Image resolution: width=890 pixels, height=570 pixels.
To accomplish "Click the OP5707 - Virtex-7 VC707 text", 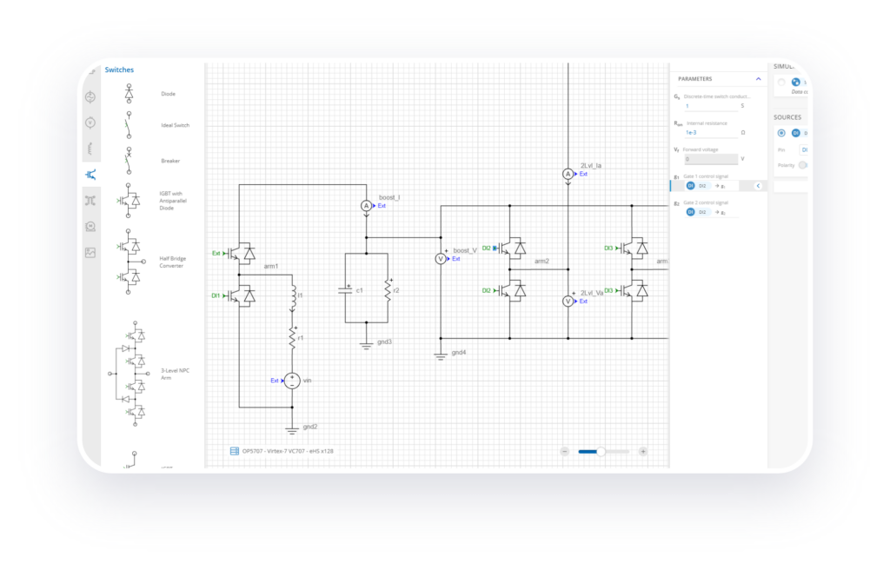I will click(x=288, y=451).
